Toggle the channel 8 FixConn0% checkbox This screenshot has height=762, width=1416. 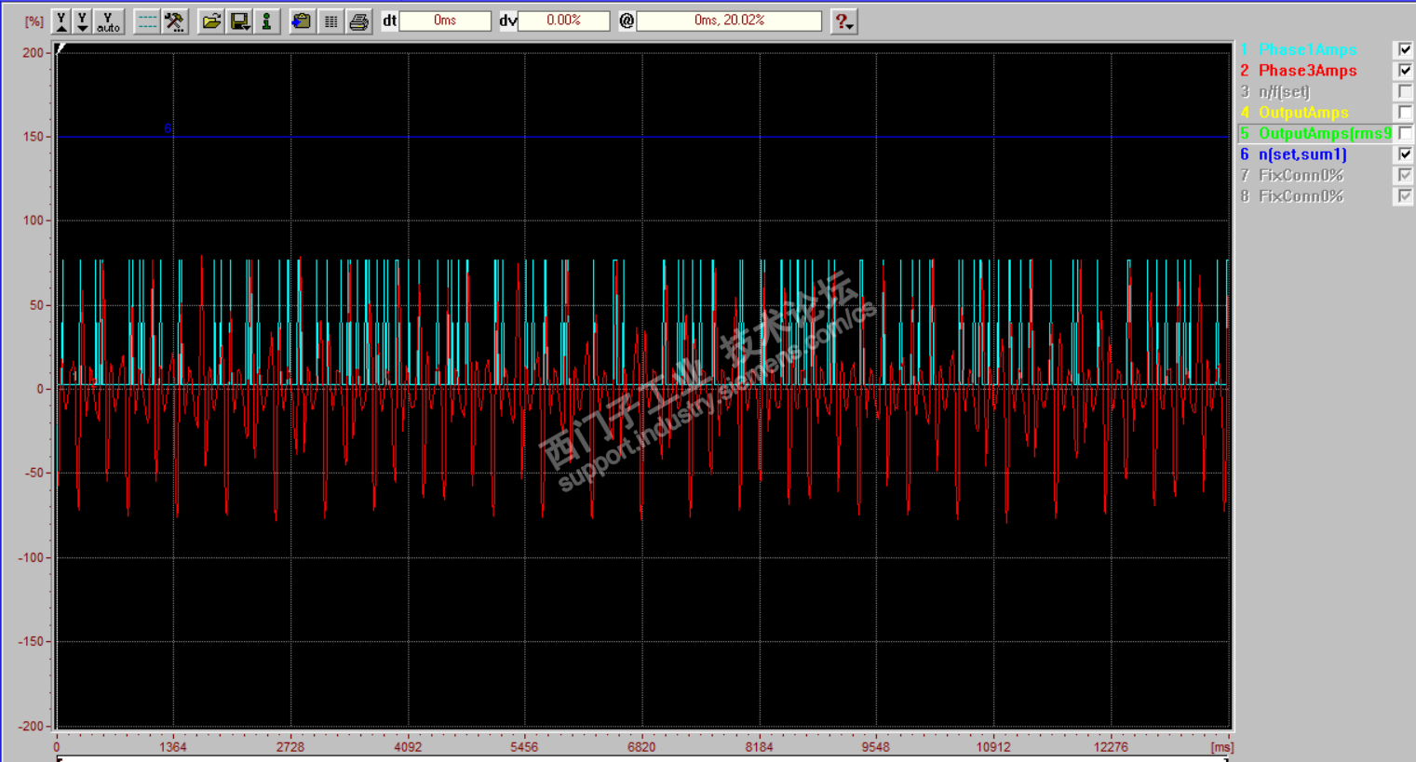(x=1405, y=196)
